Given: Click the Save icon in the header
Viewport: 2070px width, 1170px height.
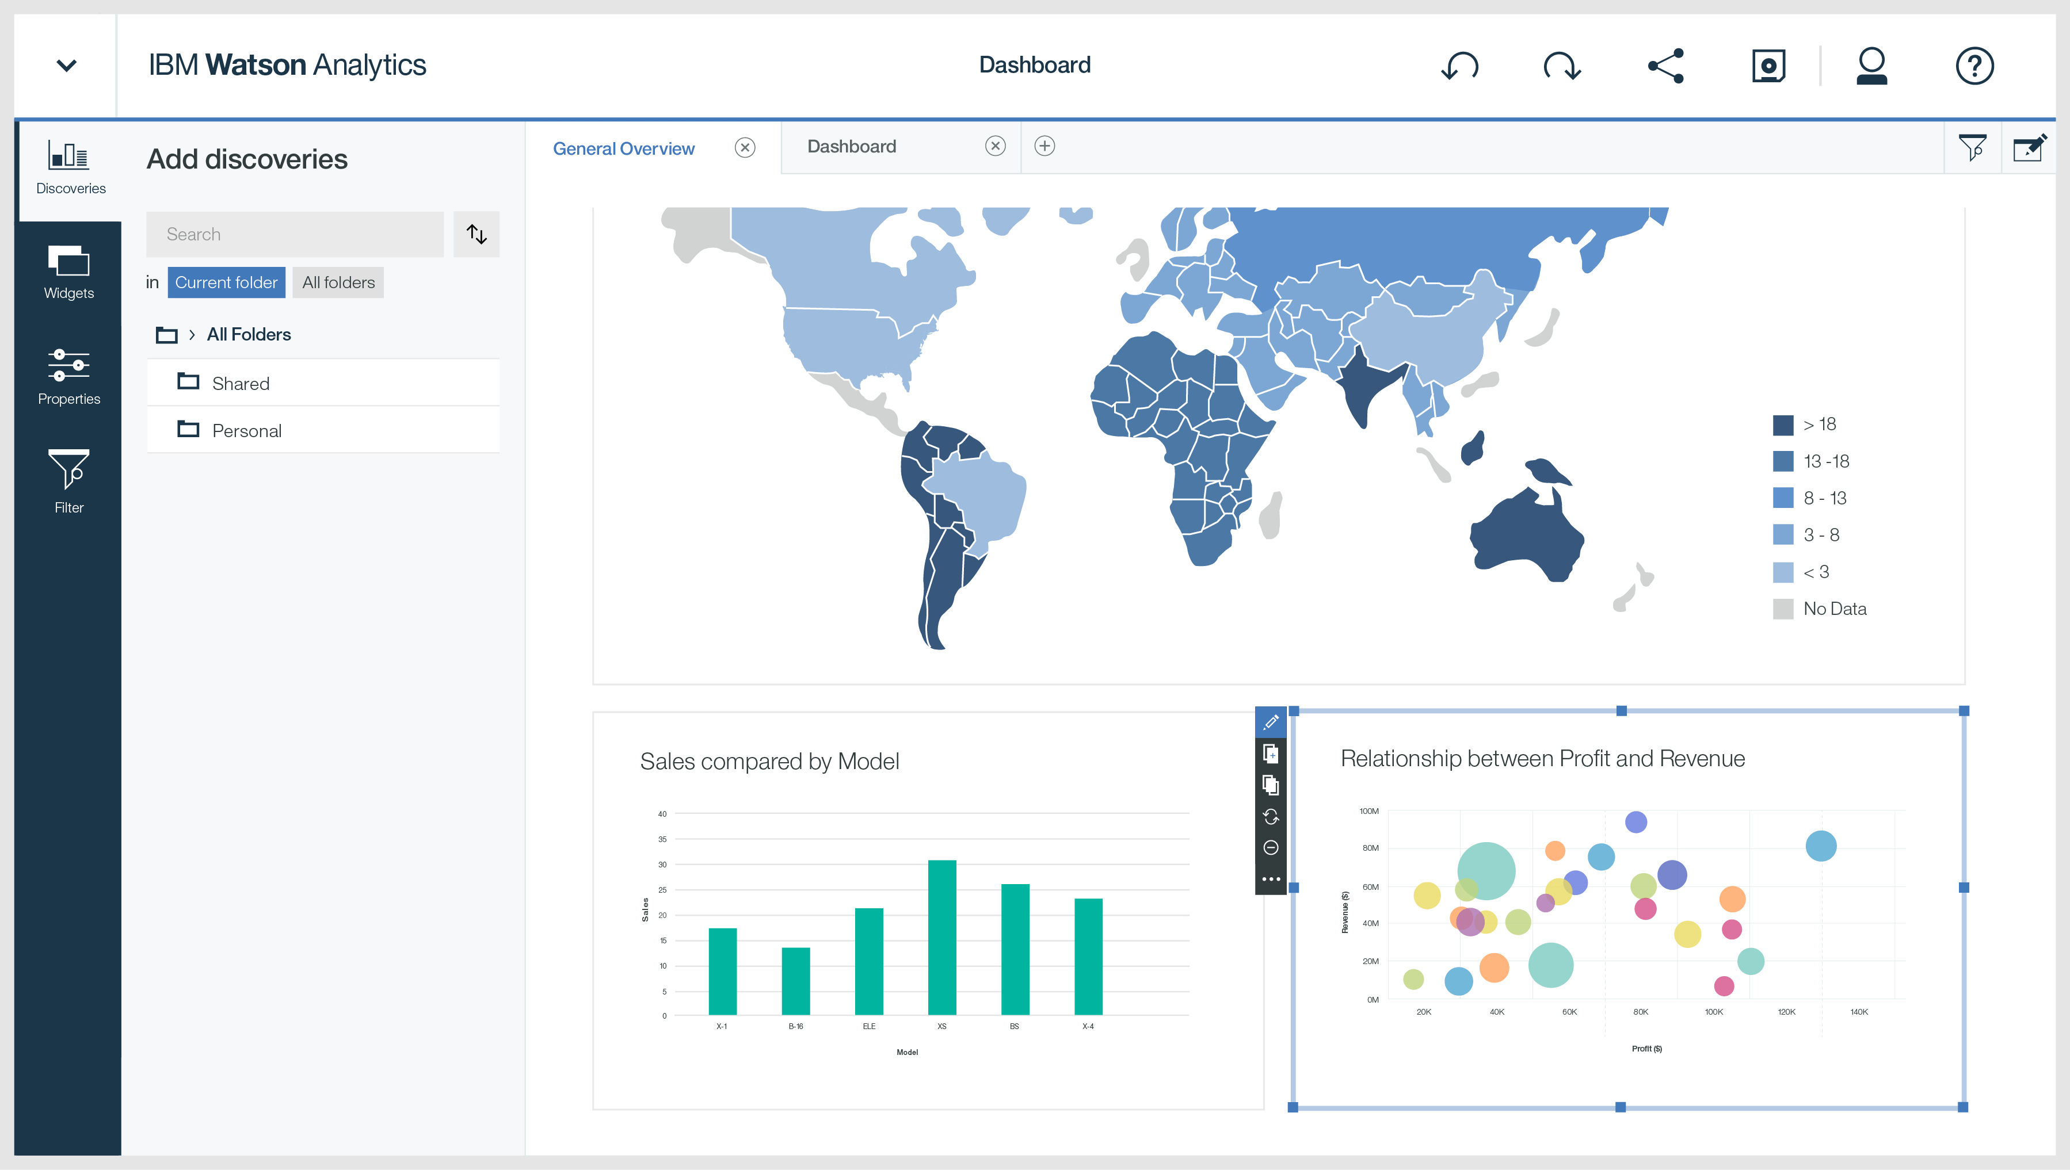Looking at the screenshot, I should [x=1768, y=65].
